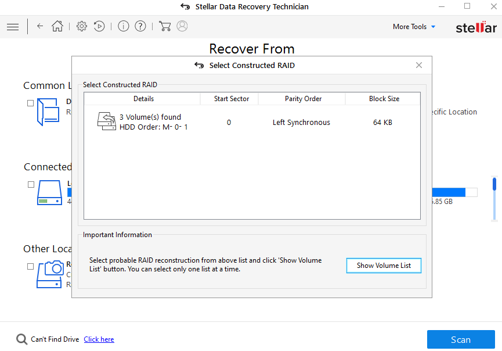Open settings gear icon
This screenshot has height=351, width=502.
click(x=82, y=26)
